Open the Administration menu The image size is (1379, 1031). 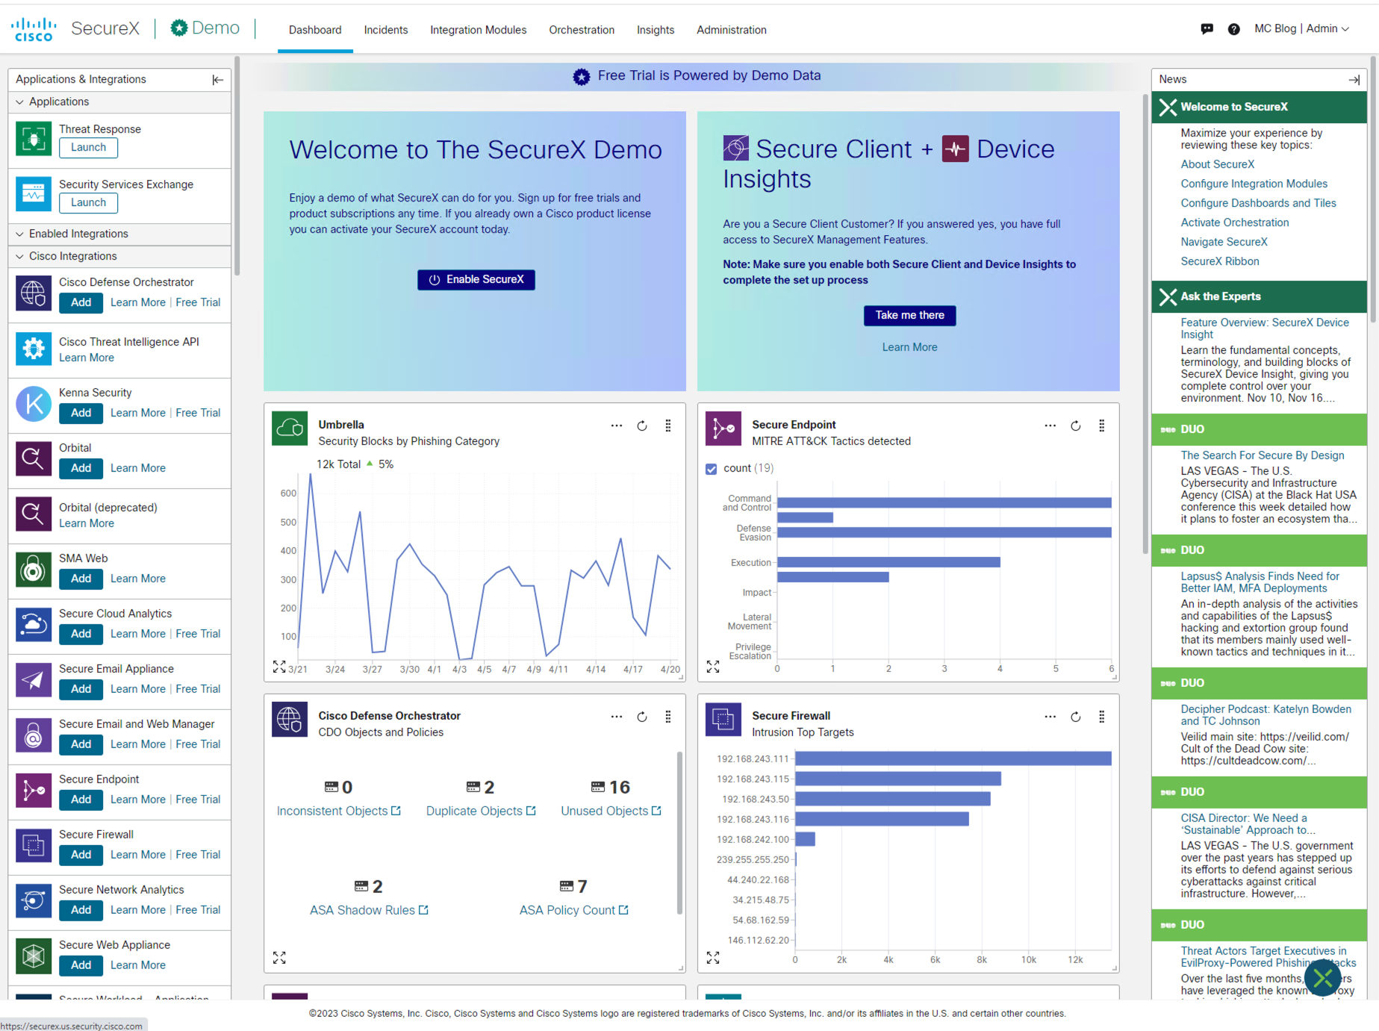point(731,30)
